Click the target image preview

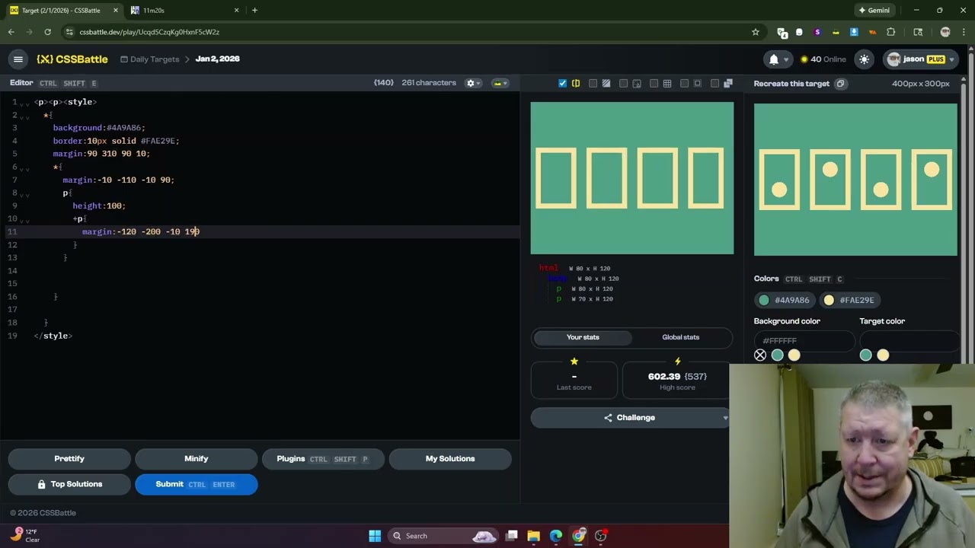point(855,180)
